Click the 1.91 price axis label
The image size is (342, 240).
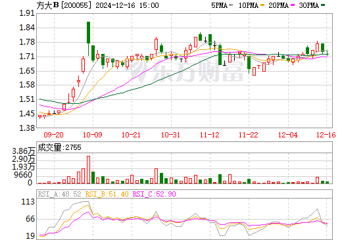[x=27, y=13]
